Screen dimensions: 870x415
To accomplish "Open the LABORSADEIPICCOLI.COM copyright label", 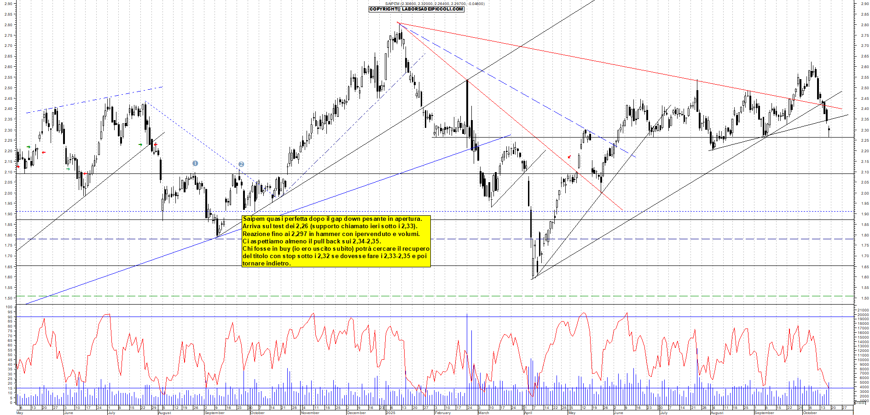I will (x=417, y=9).
